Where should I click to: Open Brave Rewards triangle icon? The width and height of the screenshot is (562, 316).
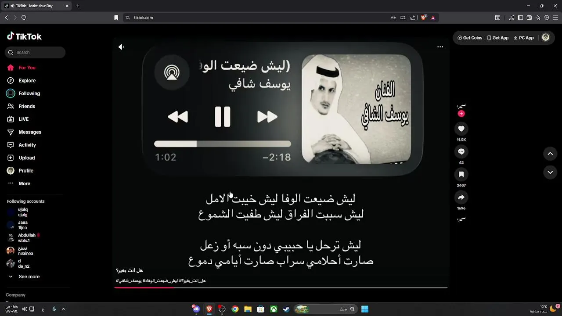[x=433, y=18]
